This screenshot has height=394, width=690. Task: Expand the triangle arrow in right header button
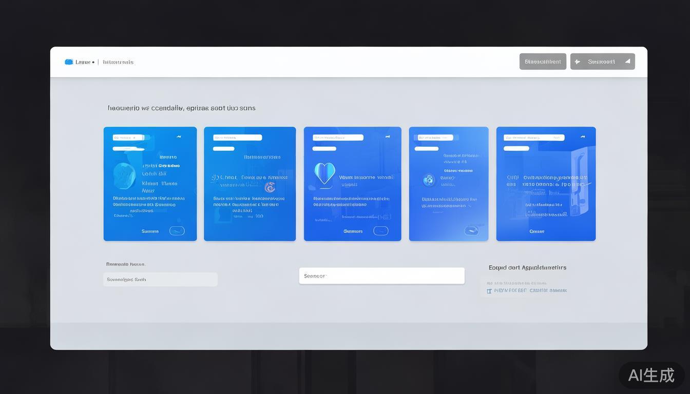(627, 62)
